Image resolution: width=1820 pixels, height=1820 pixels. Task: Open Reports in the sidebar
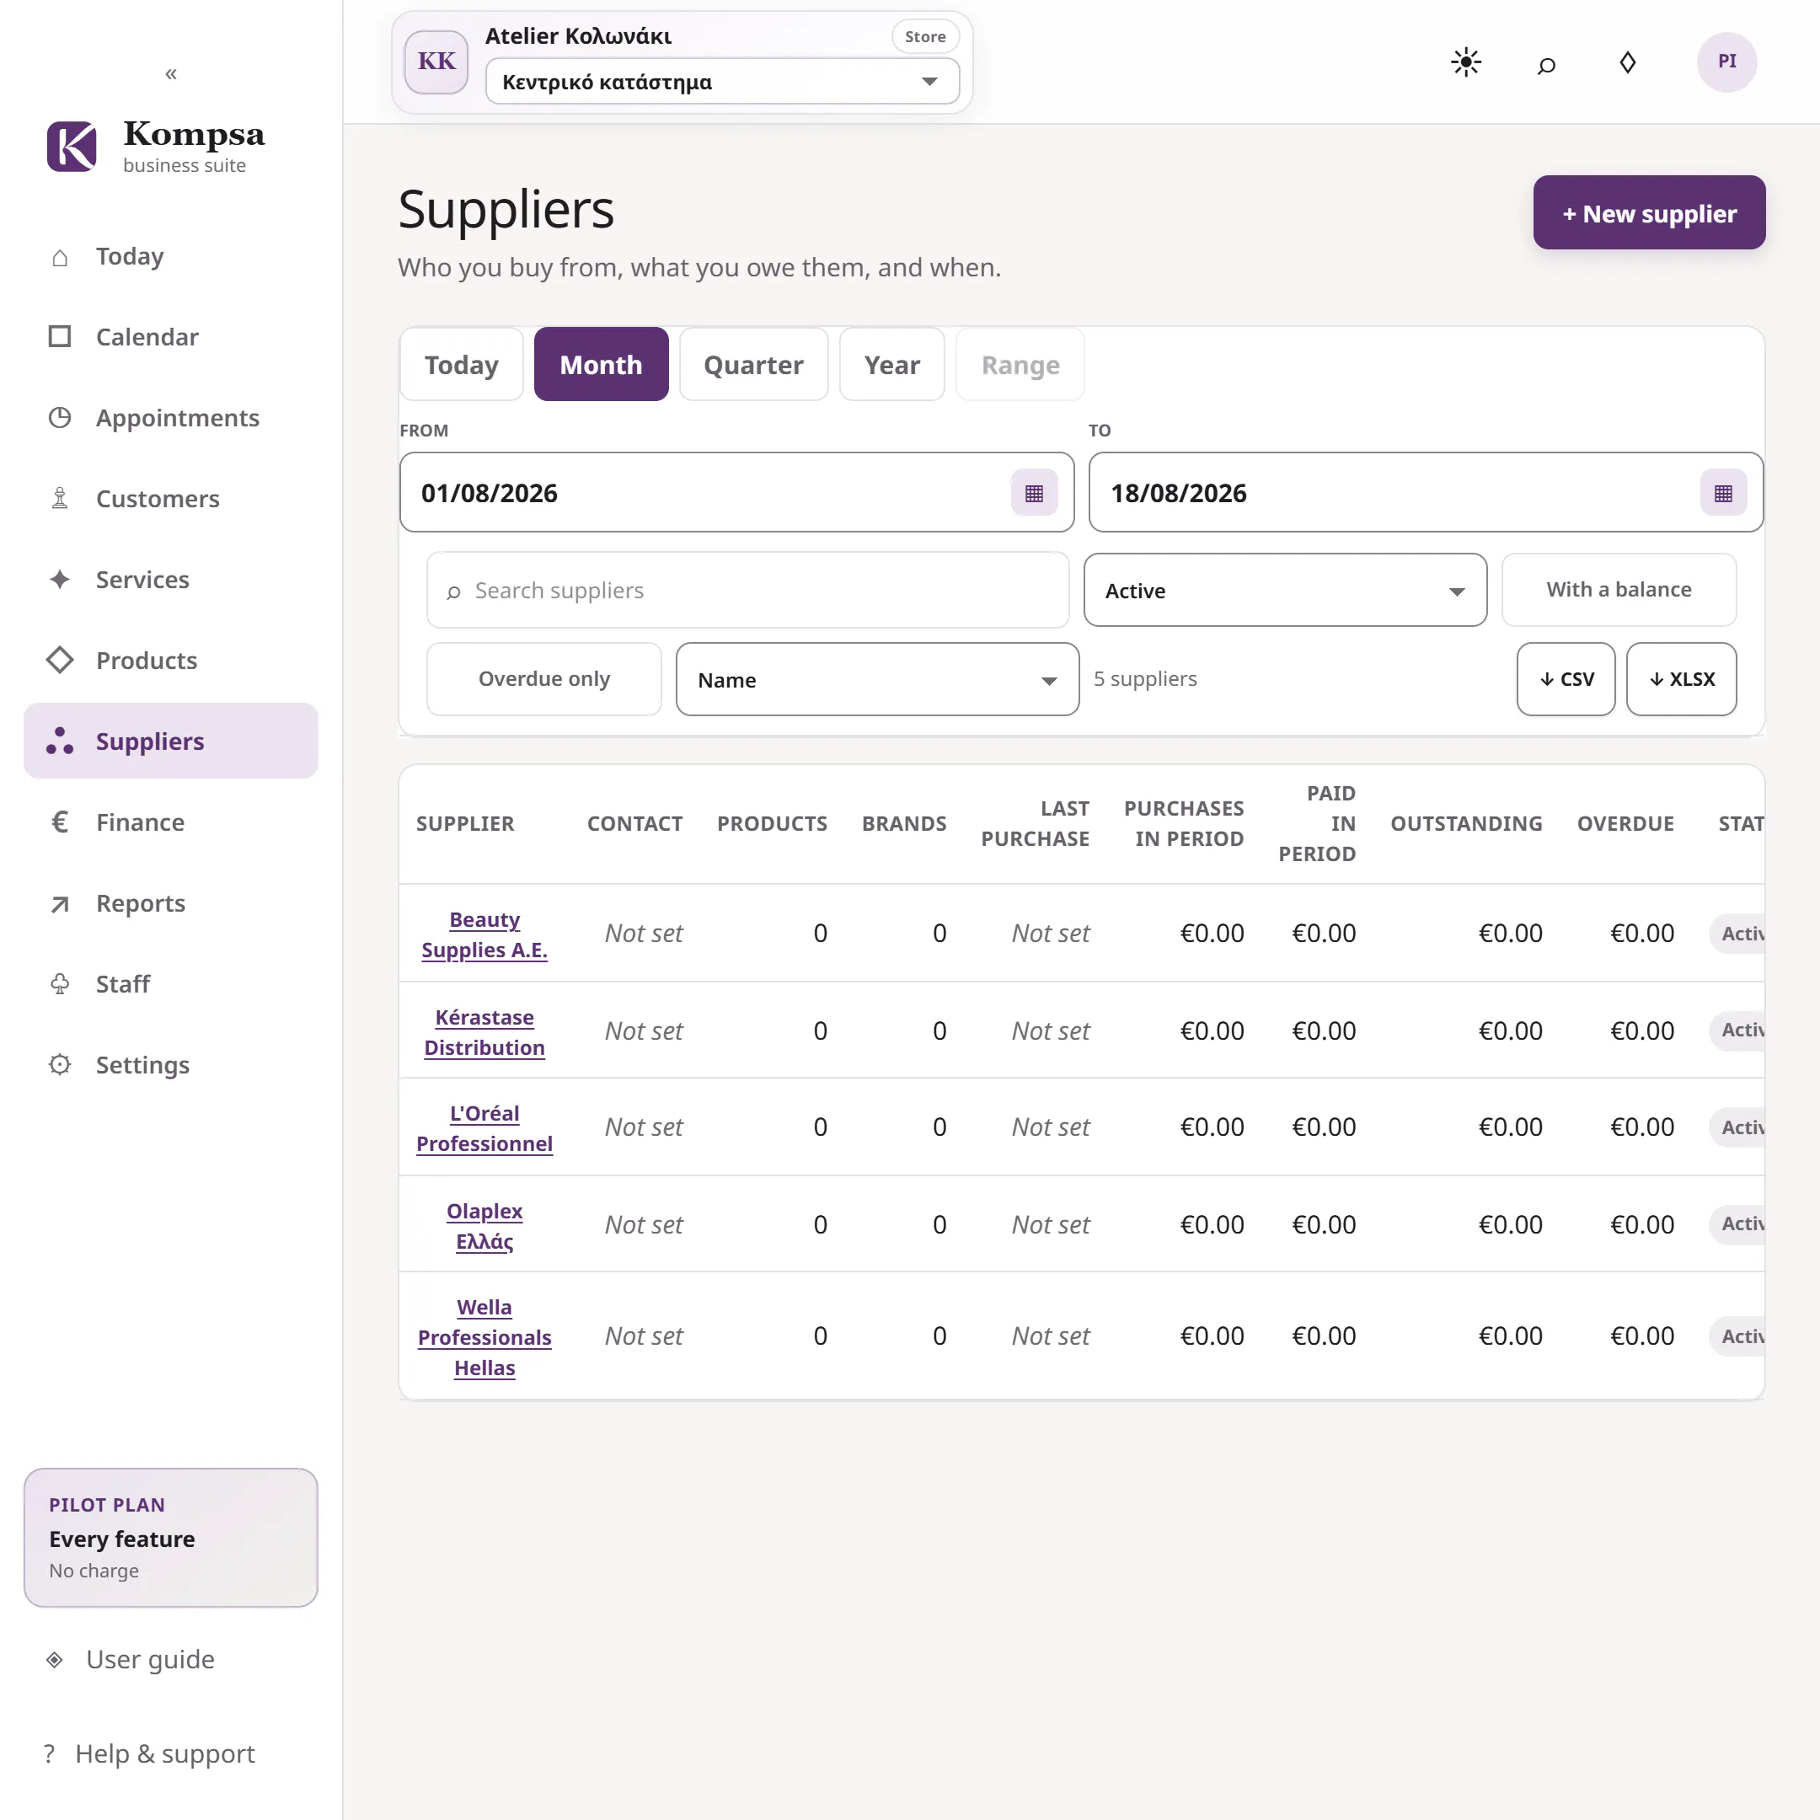point(170,903)
